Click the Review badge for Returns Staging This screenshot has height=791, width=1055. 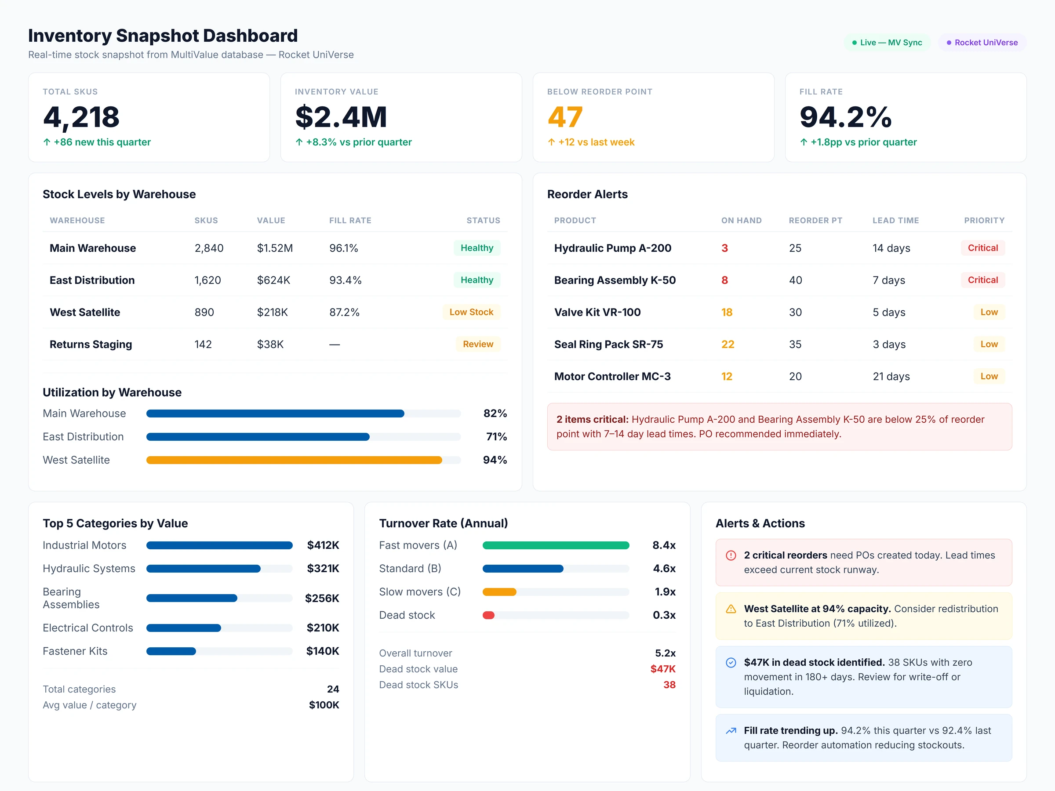[478, 344]
